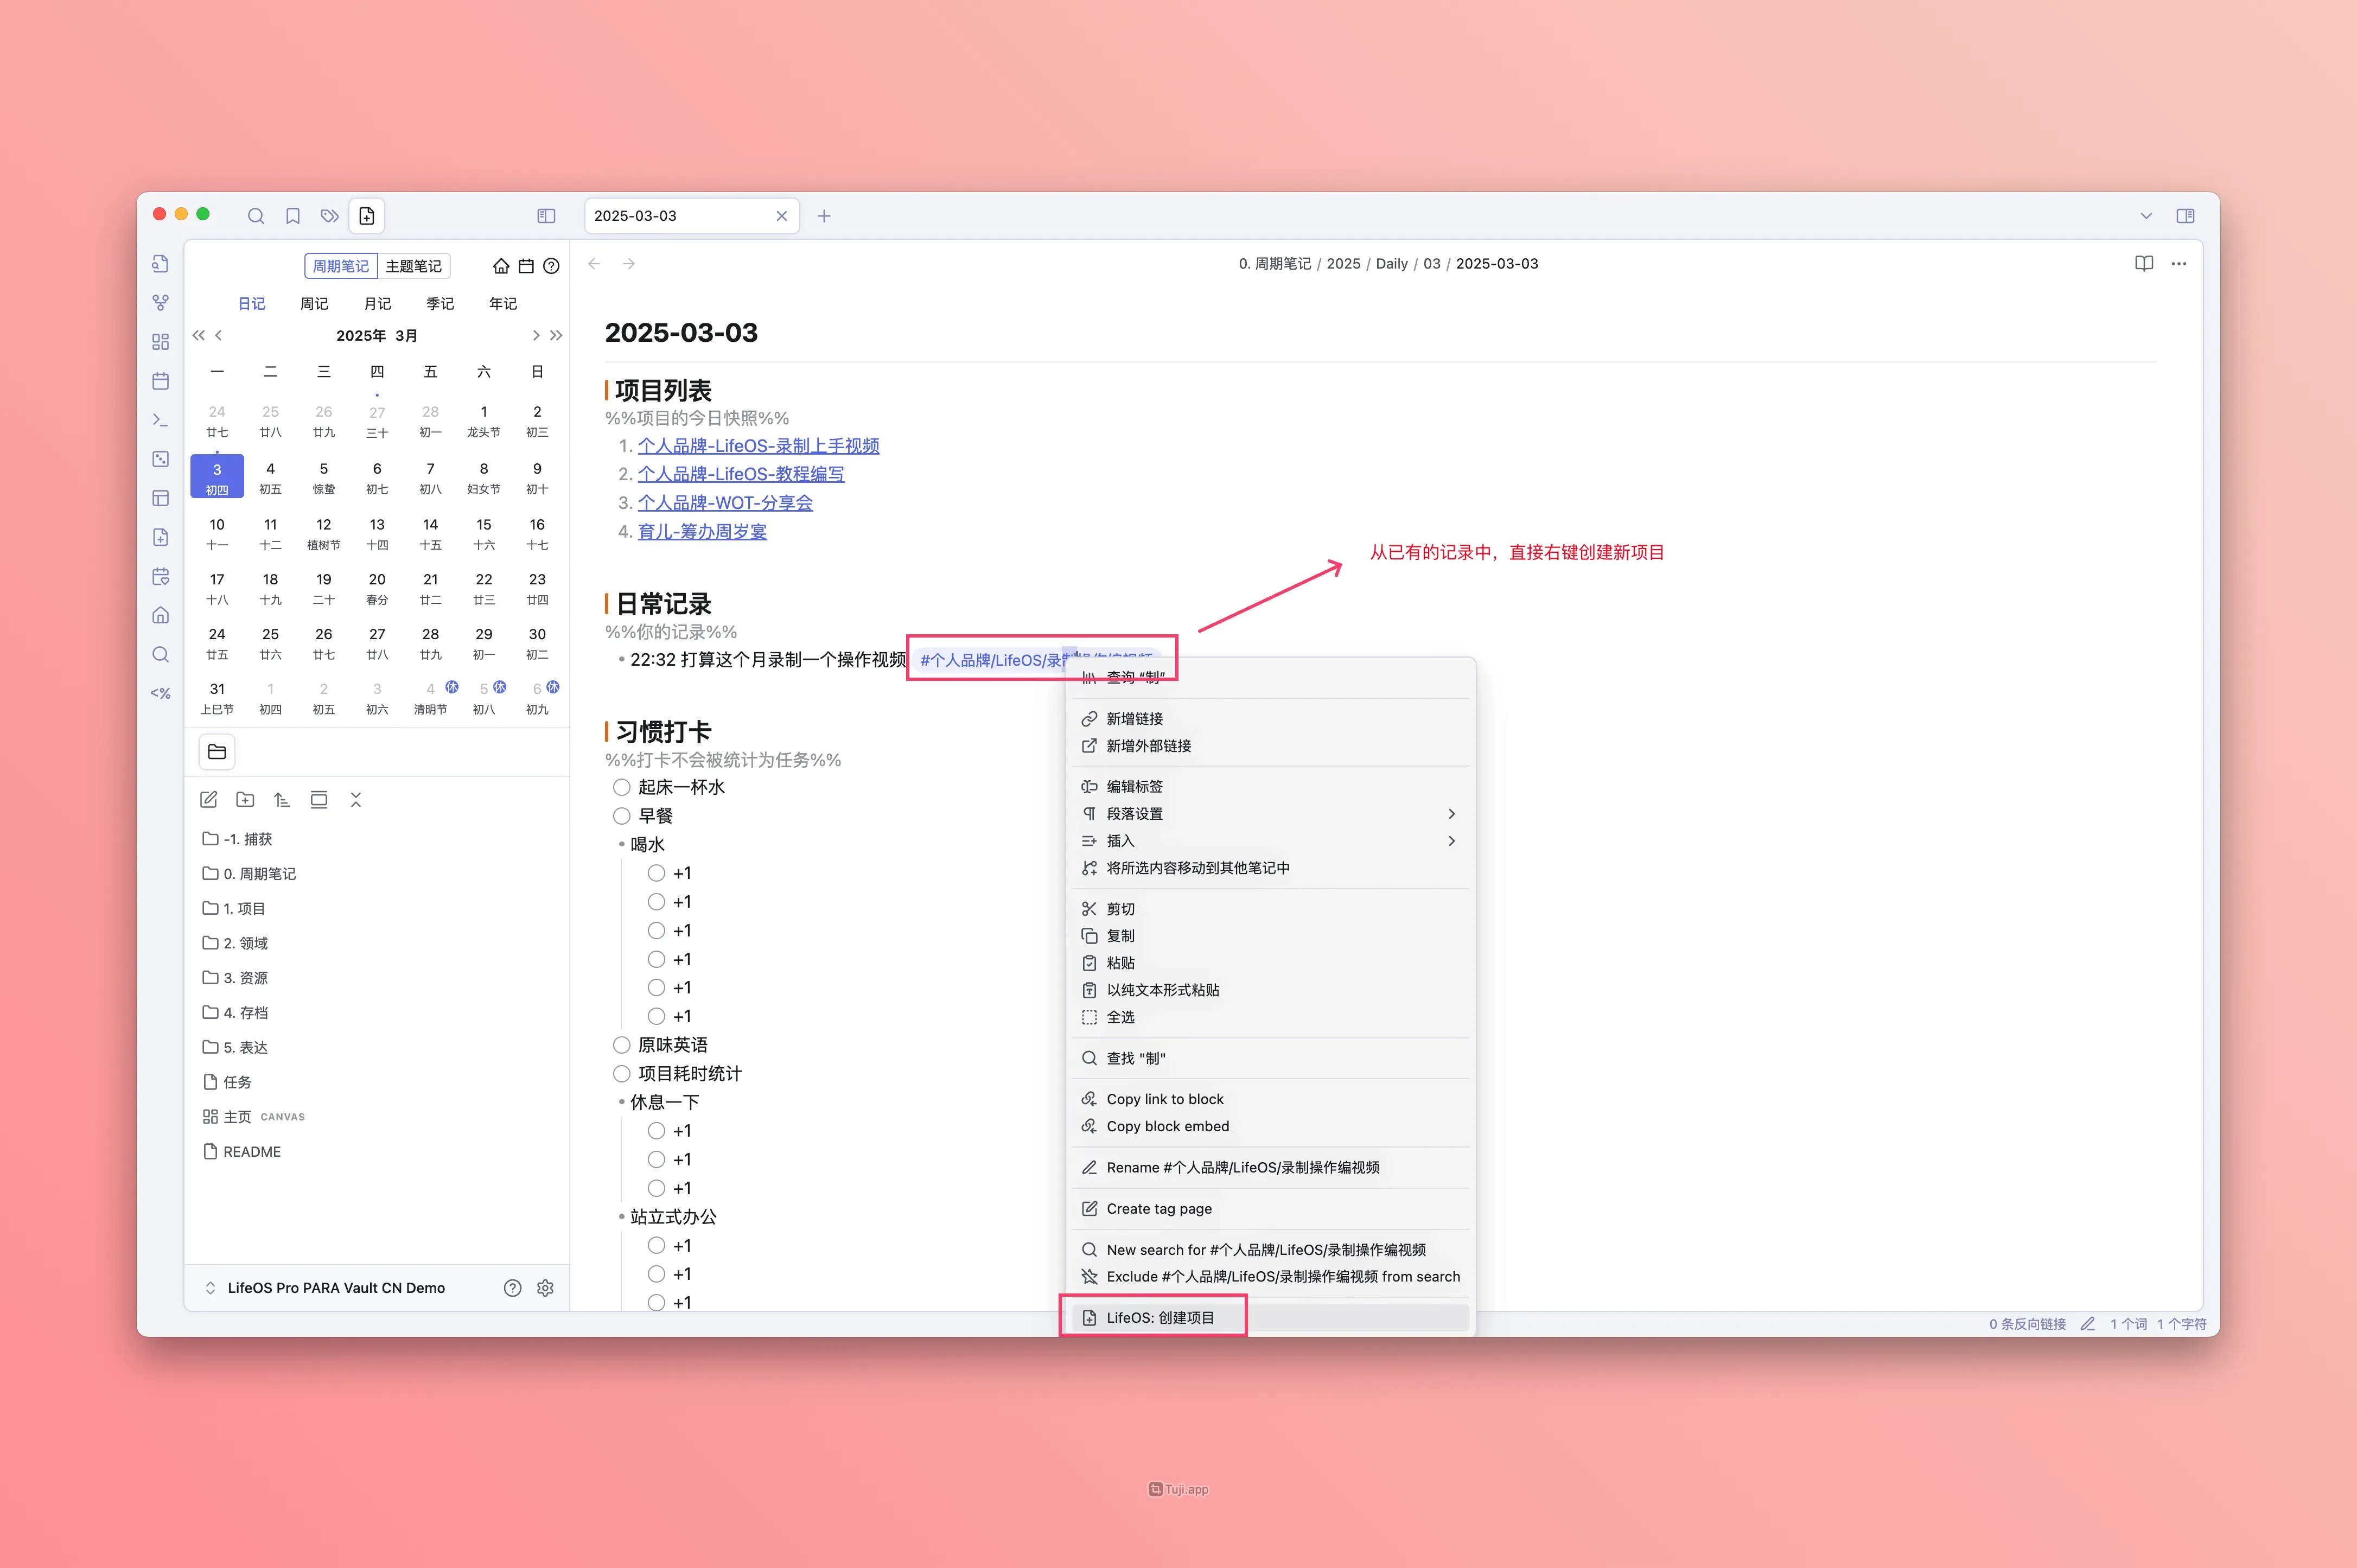Open vault settings gear icon

pyautogui.click(x=545, y=1288)
